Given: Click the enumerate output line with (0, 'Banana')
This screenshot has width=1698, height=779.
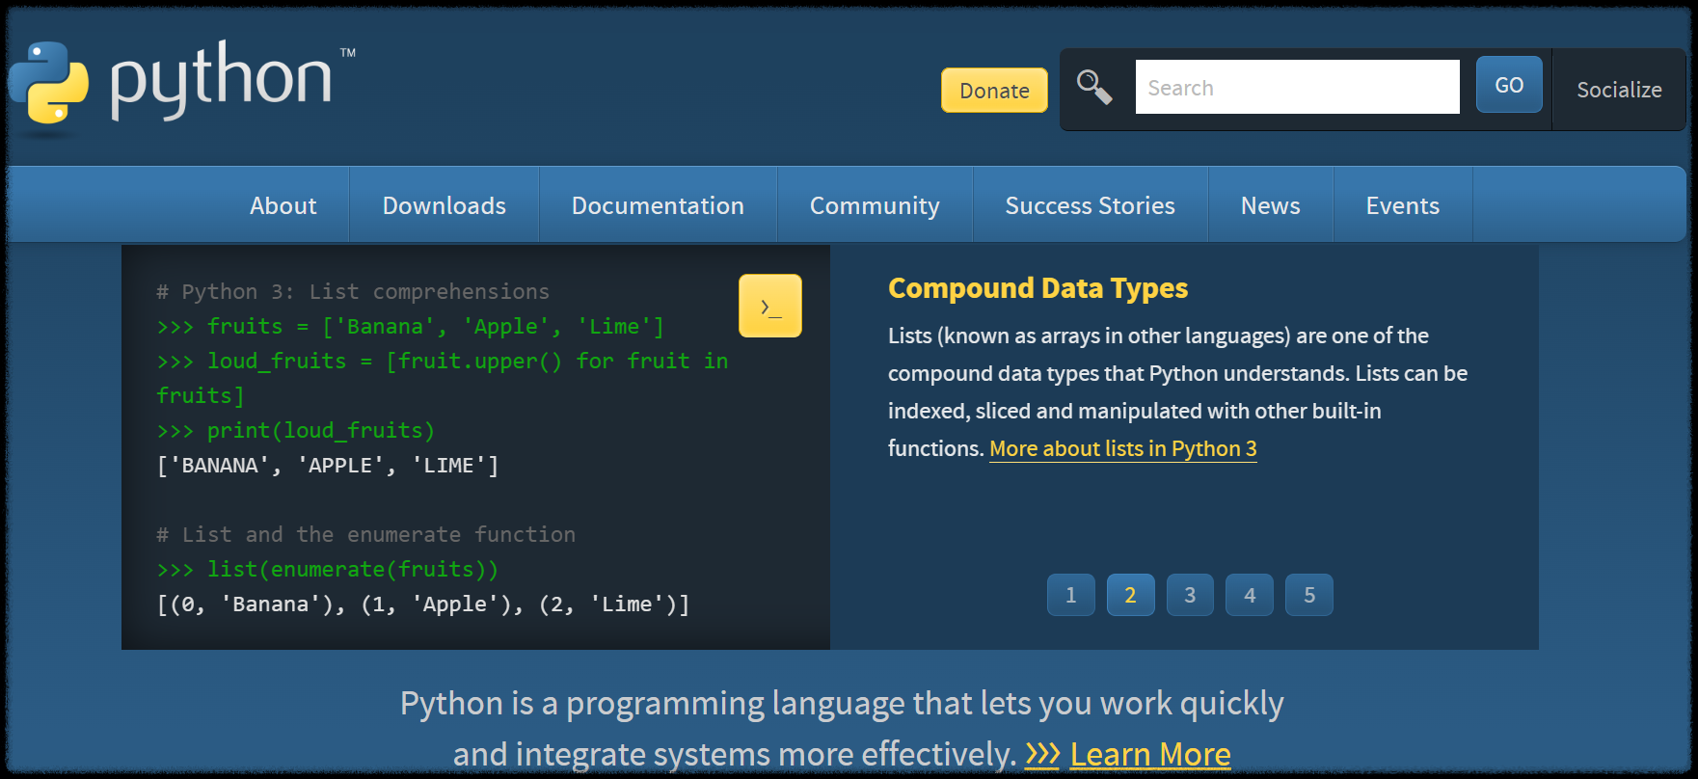Looking at the screenshot, I should [423, 604].
